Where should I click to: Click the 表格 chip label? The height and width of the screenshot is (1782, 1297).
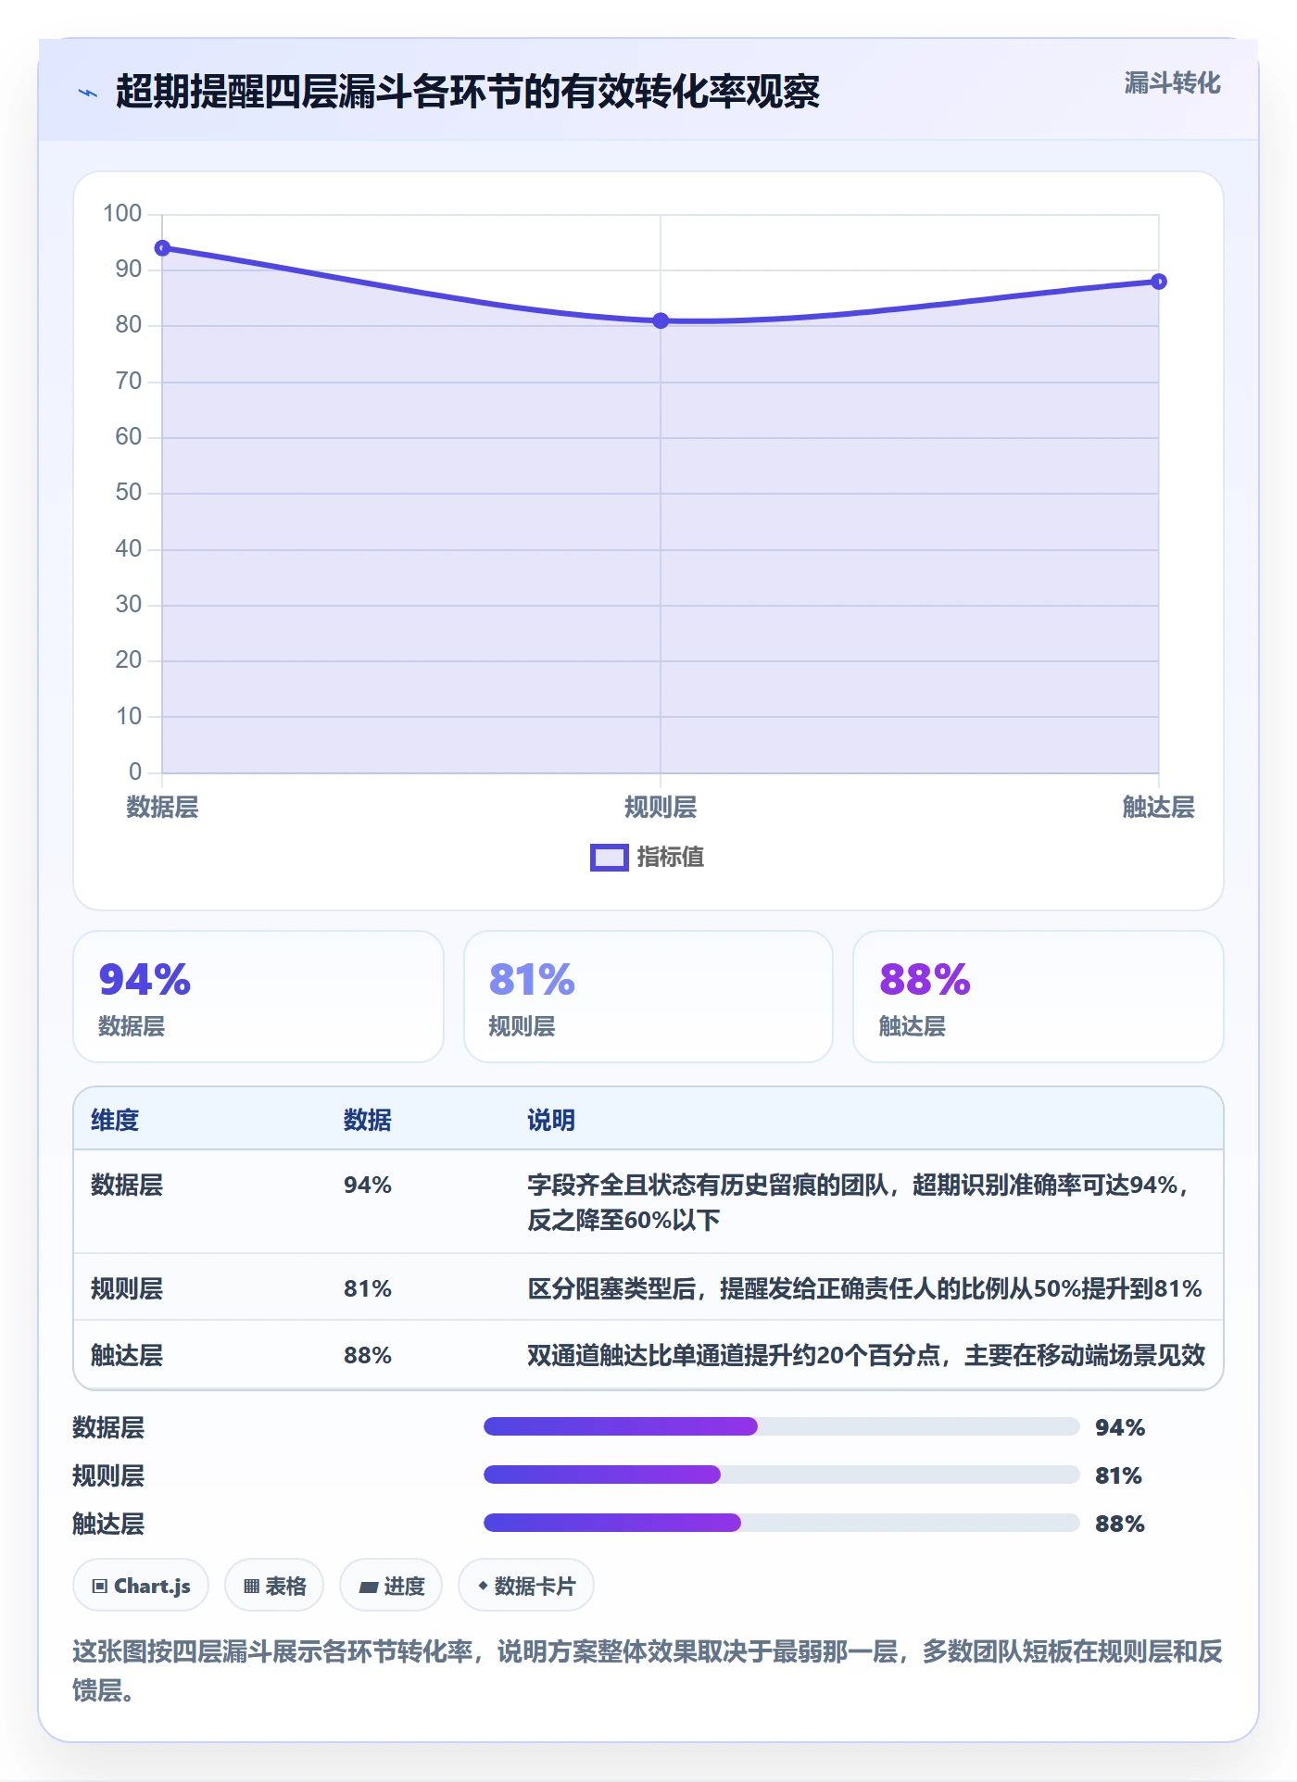coord(285,1587)
